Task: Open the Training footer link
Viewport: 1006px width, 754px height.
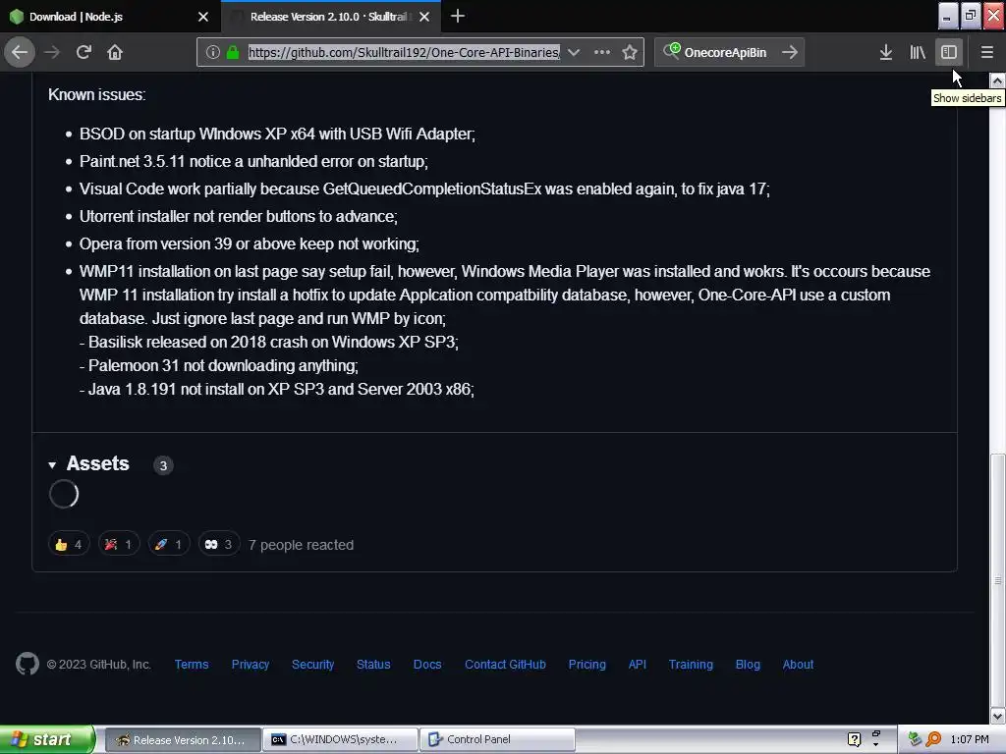Action: tap(691, 665)
